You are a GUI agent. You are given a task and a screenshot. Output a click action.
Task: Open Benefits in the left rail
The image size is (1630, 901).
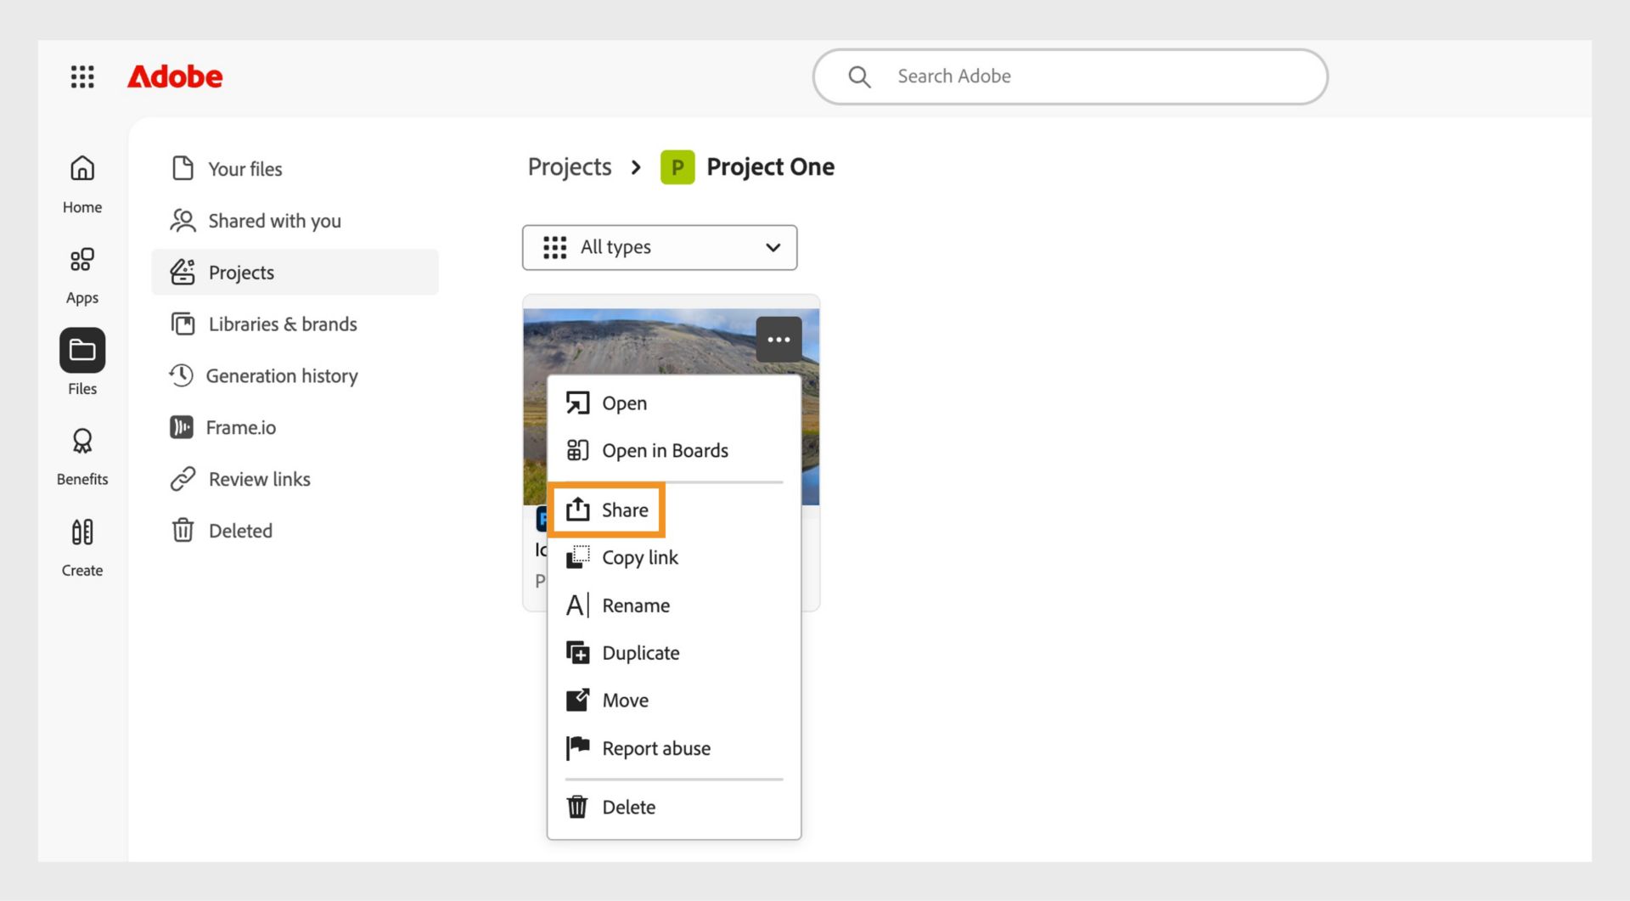point(82,457)
